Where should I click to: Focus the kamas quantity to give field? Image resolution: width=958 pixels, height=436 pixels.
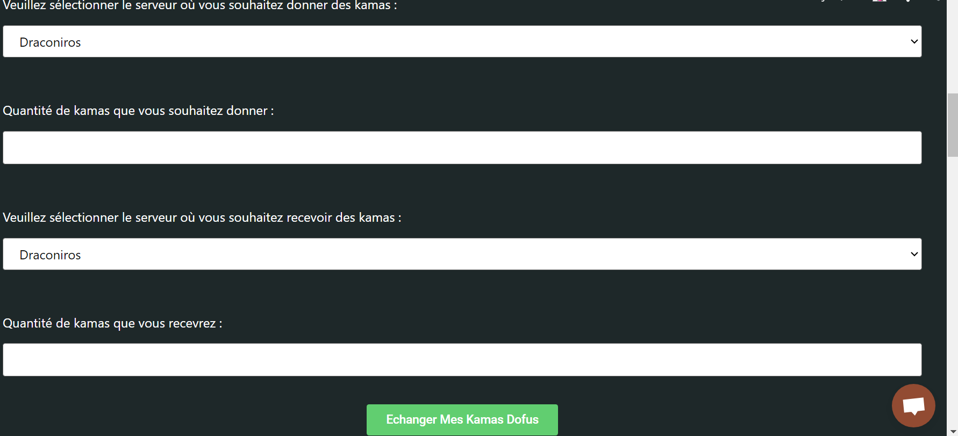[x=462, y=148]
